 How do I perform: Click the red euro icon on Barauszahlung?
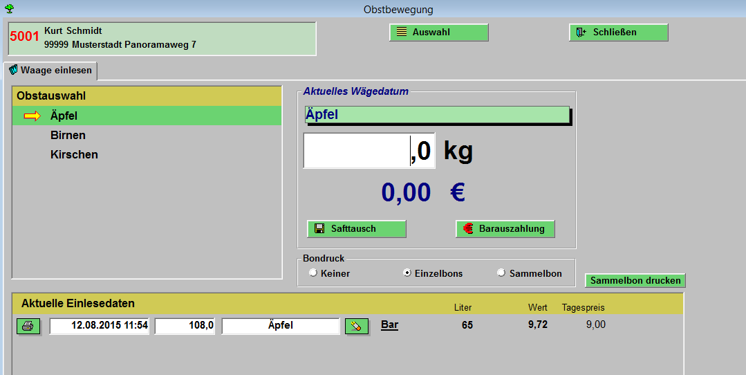click(468, 229)
